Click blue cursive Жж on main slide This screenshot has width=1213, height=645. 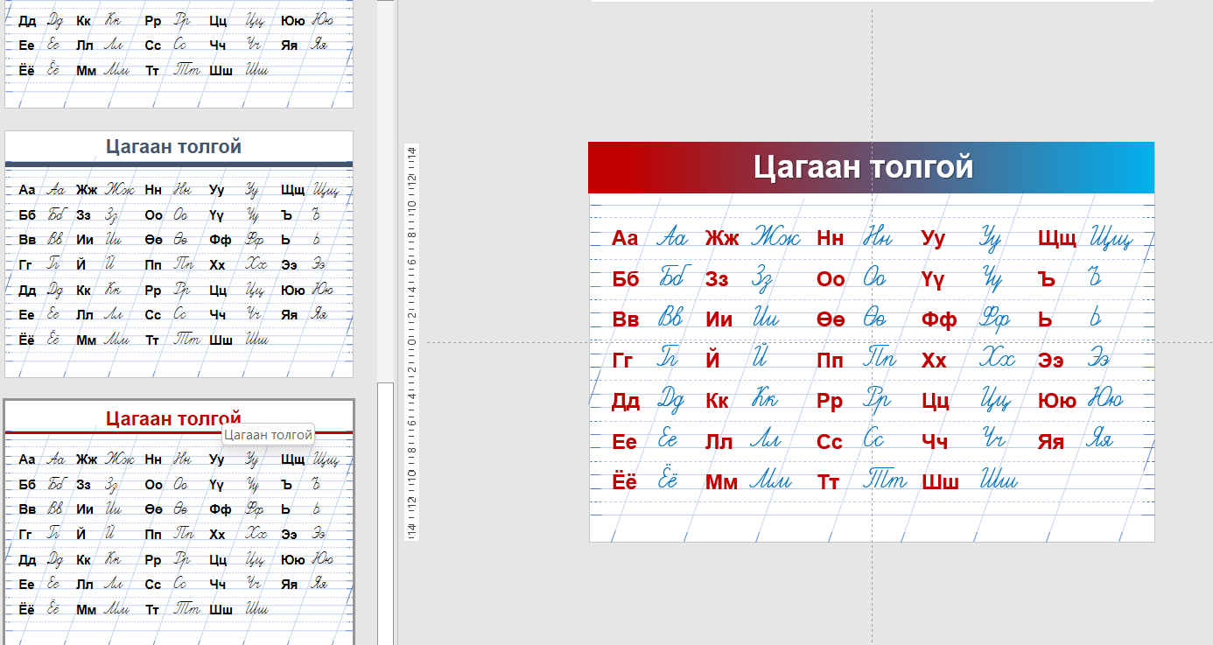click(x=775, y=235)
